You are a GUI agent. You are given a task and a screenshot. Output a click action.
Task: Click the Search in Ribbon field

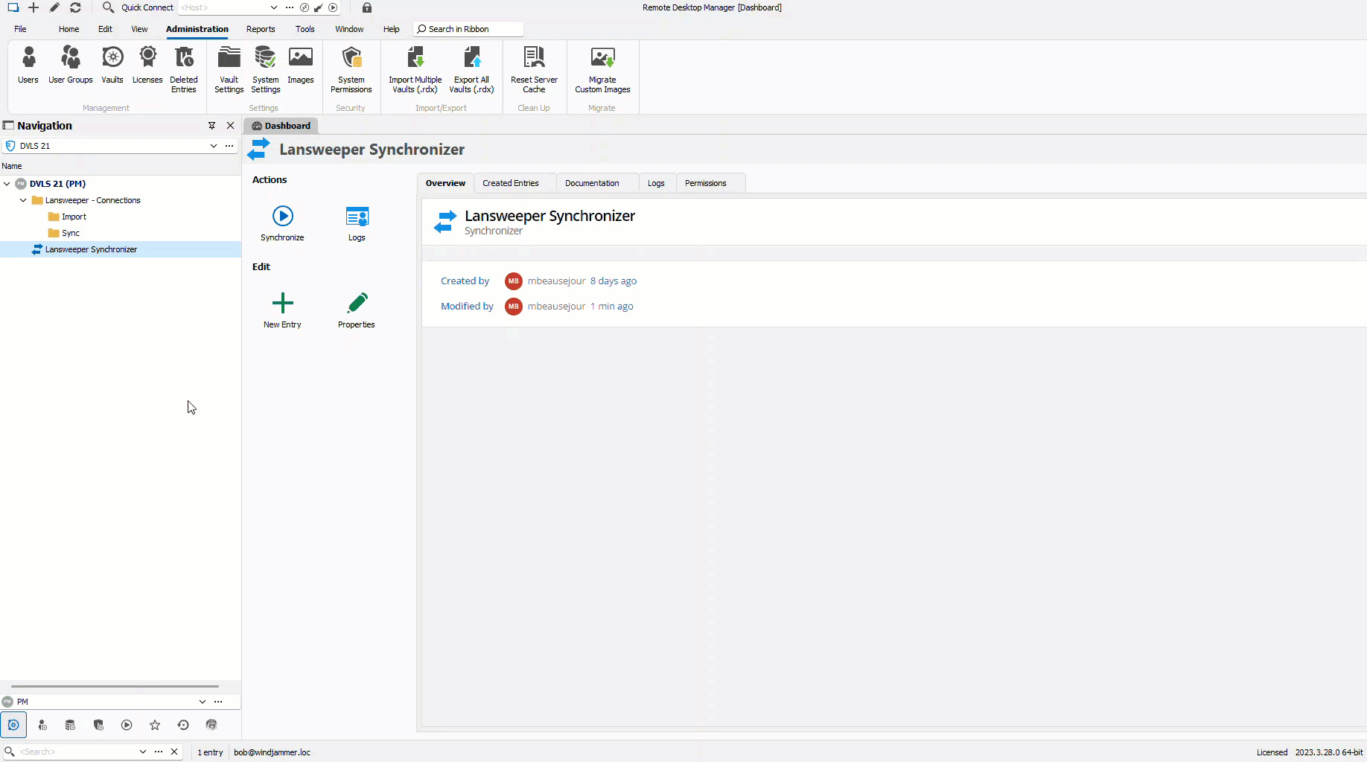click(469, 29)
